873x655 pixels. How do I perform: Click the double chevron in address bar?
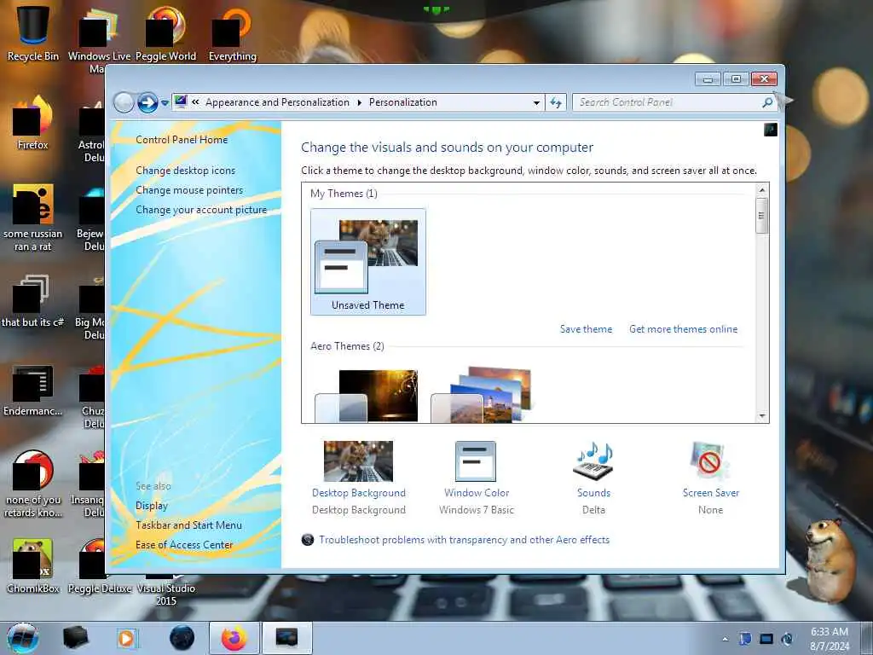[x=195, y=102]
